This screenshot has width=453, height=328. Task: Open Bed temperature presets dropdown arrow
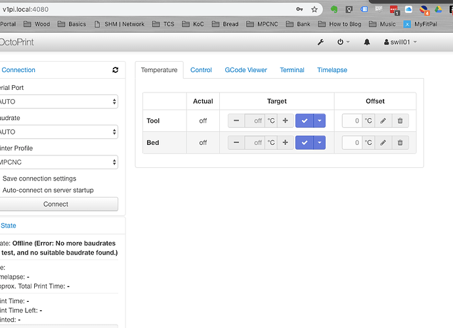coord(320,142)
